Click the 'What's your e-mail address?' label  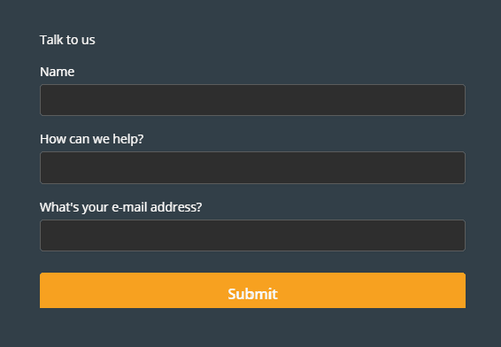[120, 207]
